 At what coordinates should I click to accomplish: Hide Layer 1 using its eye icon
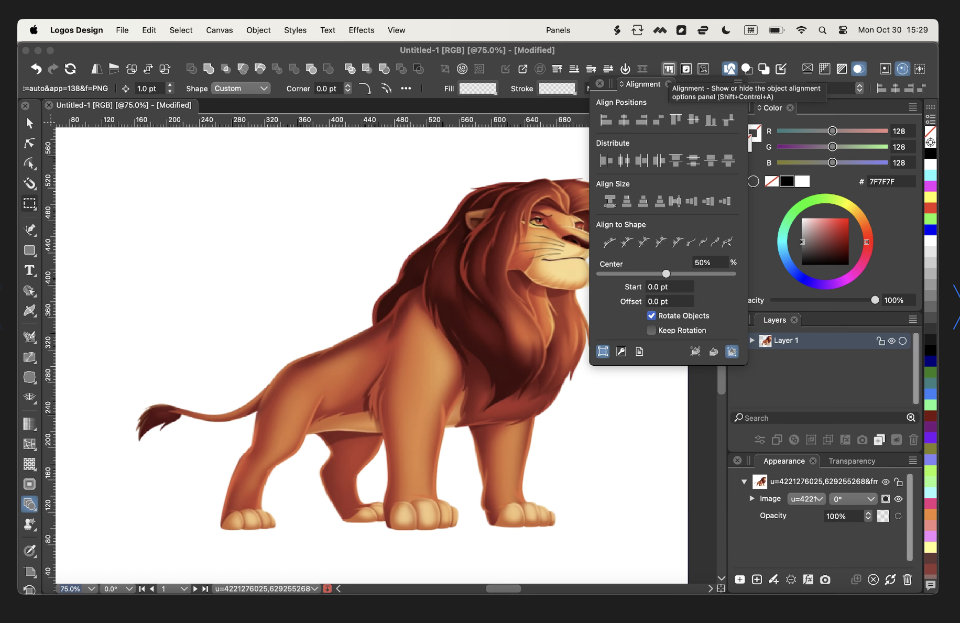(x=891, y=341)
